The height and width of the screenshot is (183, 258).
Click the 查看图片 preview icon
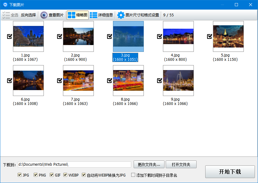[x=44, y=15]
